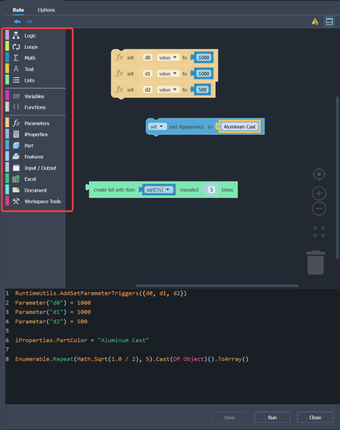Image resolution: width=340 pixels, height=430 pixels.
Task: Open the value dropdown for d1
Action: [x=168, y=74]
